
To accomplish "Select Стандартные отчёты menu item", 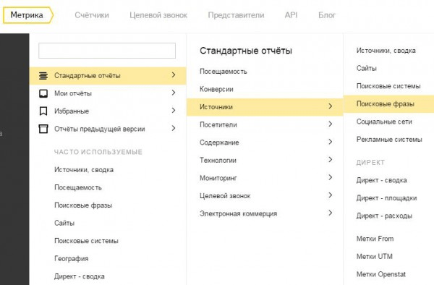I will click(x=108, y=75).
